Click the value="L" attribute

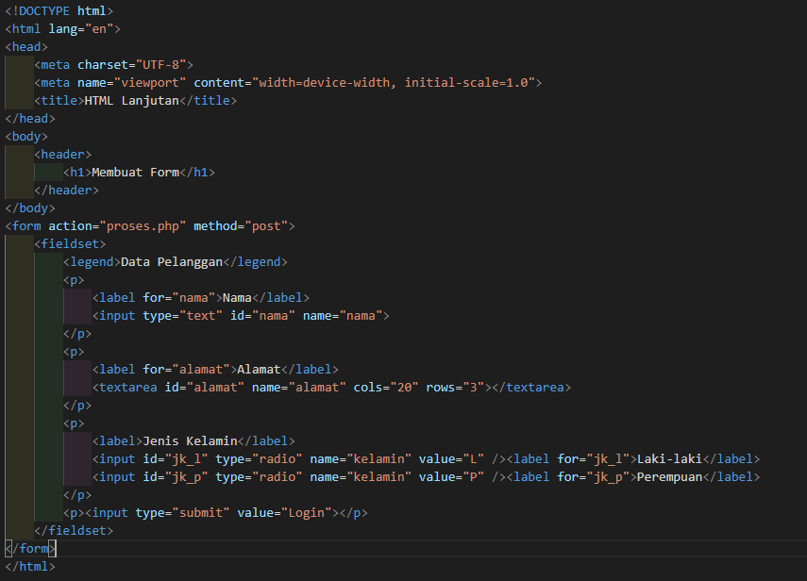coord(451,459)
